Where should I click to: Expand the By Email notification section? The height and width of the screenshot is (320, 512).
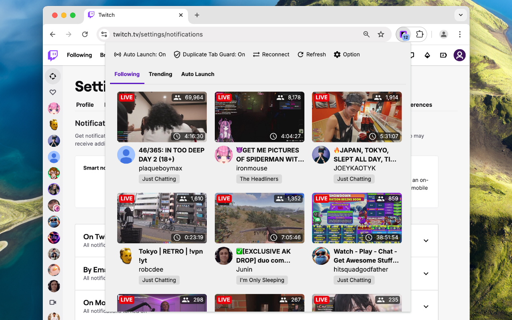[426, 274]
